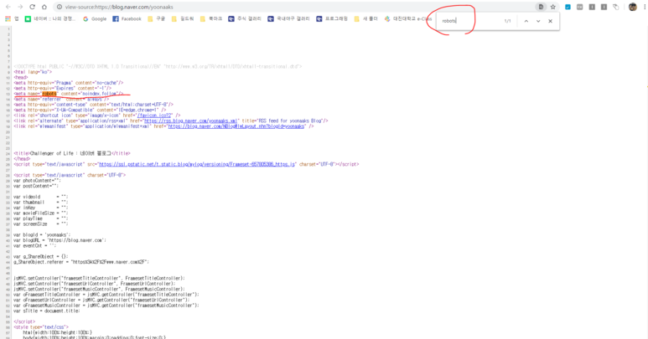Open the 국내야구 갤러리 bookmark
The width and height of the screenshot is (648, 339).
click(288, 18)
